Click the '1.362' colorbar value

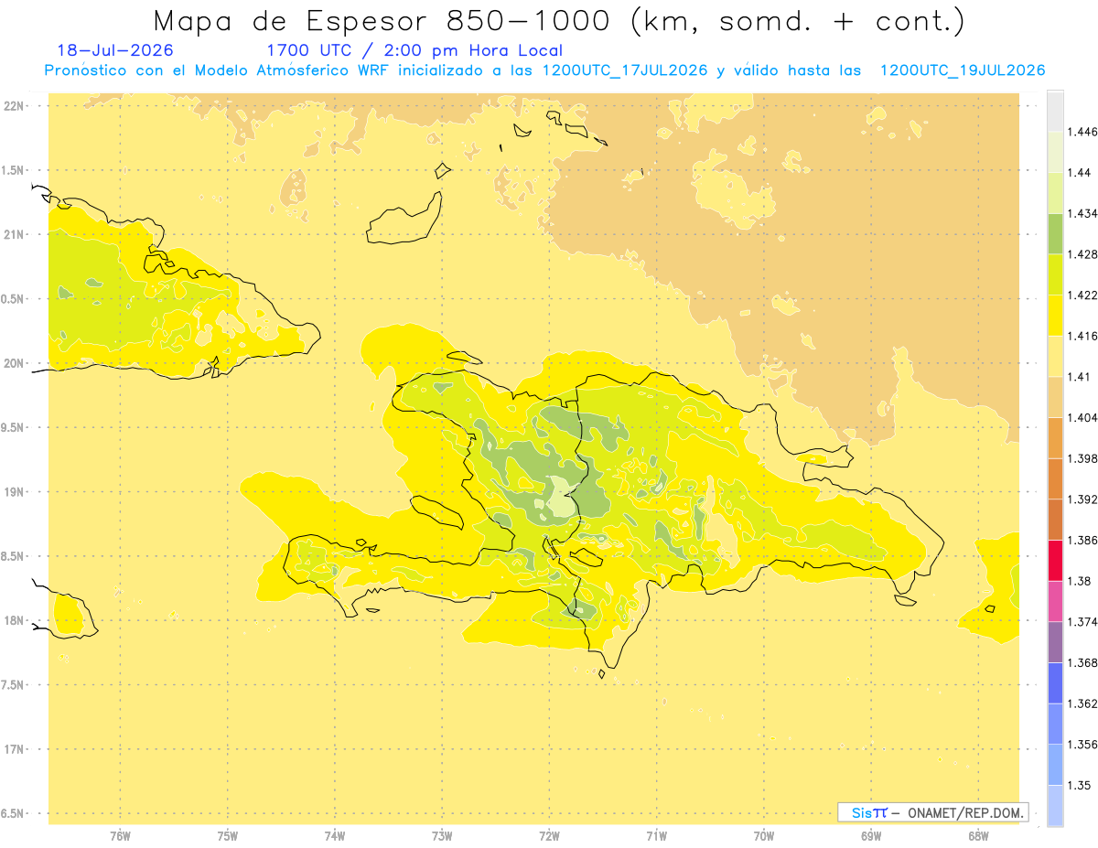pyautogui.click(x=1083, y=703)
